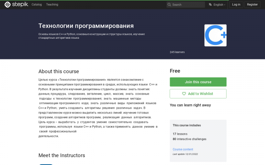Open the Catalog menu item
The image size is (265, 165).
coord(37,4)
